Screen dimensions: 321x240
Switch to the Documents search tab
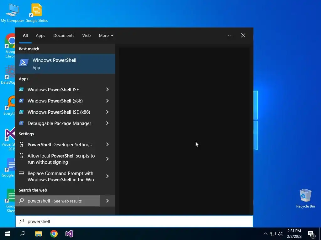[64, 35]
